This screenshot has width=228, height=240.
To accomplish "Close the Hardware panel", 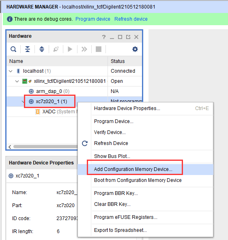I will coord(136,37).
